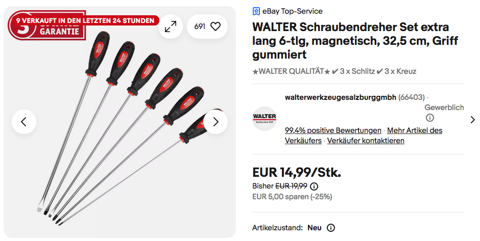
Task: Open seller walterwerkzeugesalzburggmbh profile link
Action: [x=340, y=97]
